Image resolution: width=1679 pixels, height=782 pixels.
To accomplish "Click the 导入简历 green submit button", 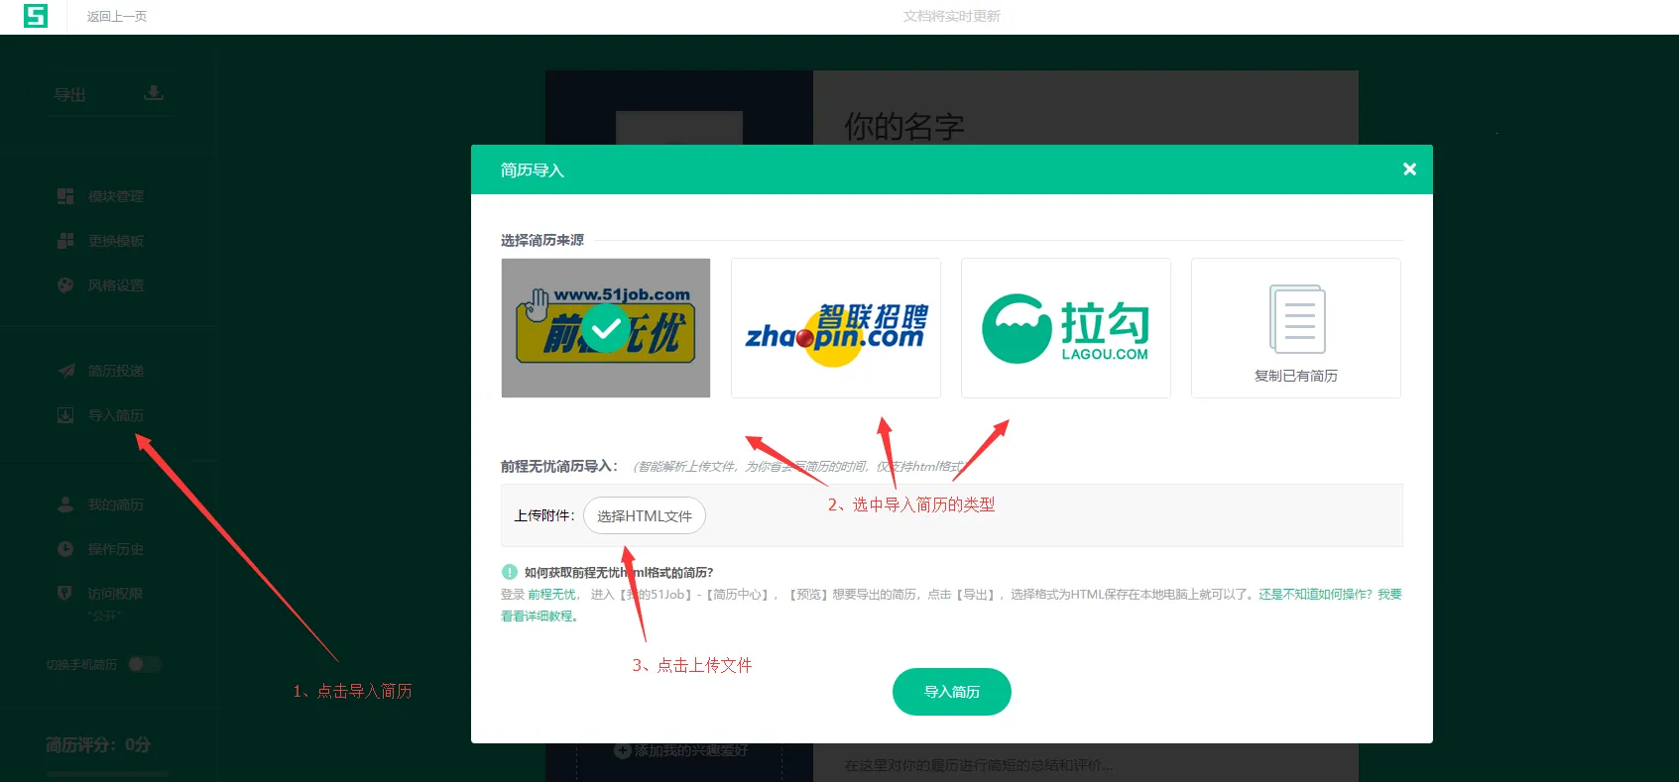I will pos(952,692).
